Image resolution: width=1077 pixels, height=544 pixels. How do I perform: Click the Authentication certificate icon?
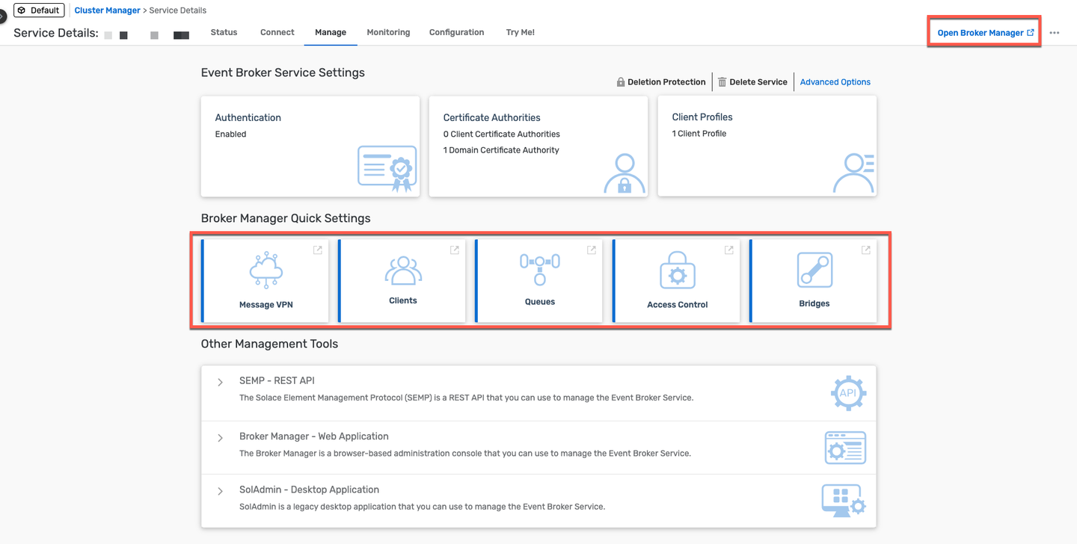[387, 169]
